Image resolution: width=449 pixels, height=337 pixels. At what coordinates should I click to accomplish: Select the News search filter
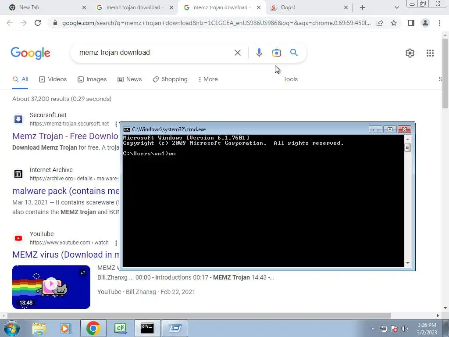(x=130, y=79)
